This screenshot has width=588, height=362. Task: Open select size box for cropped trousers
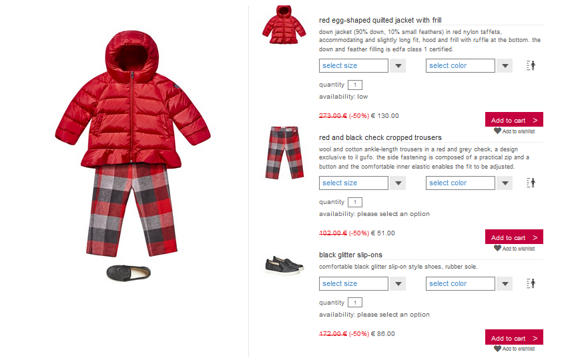(354, 183)
